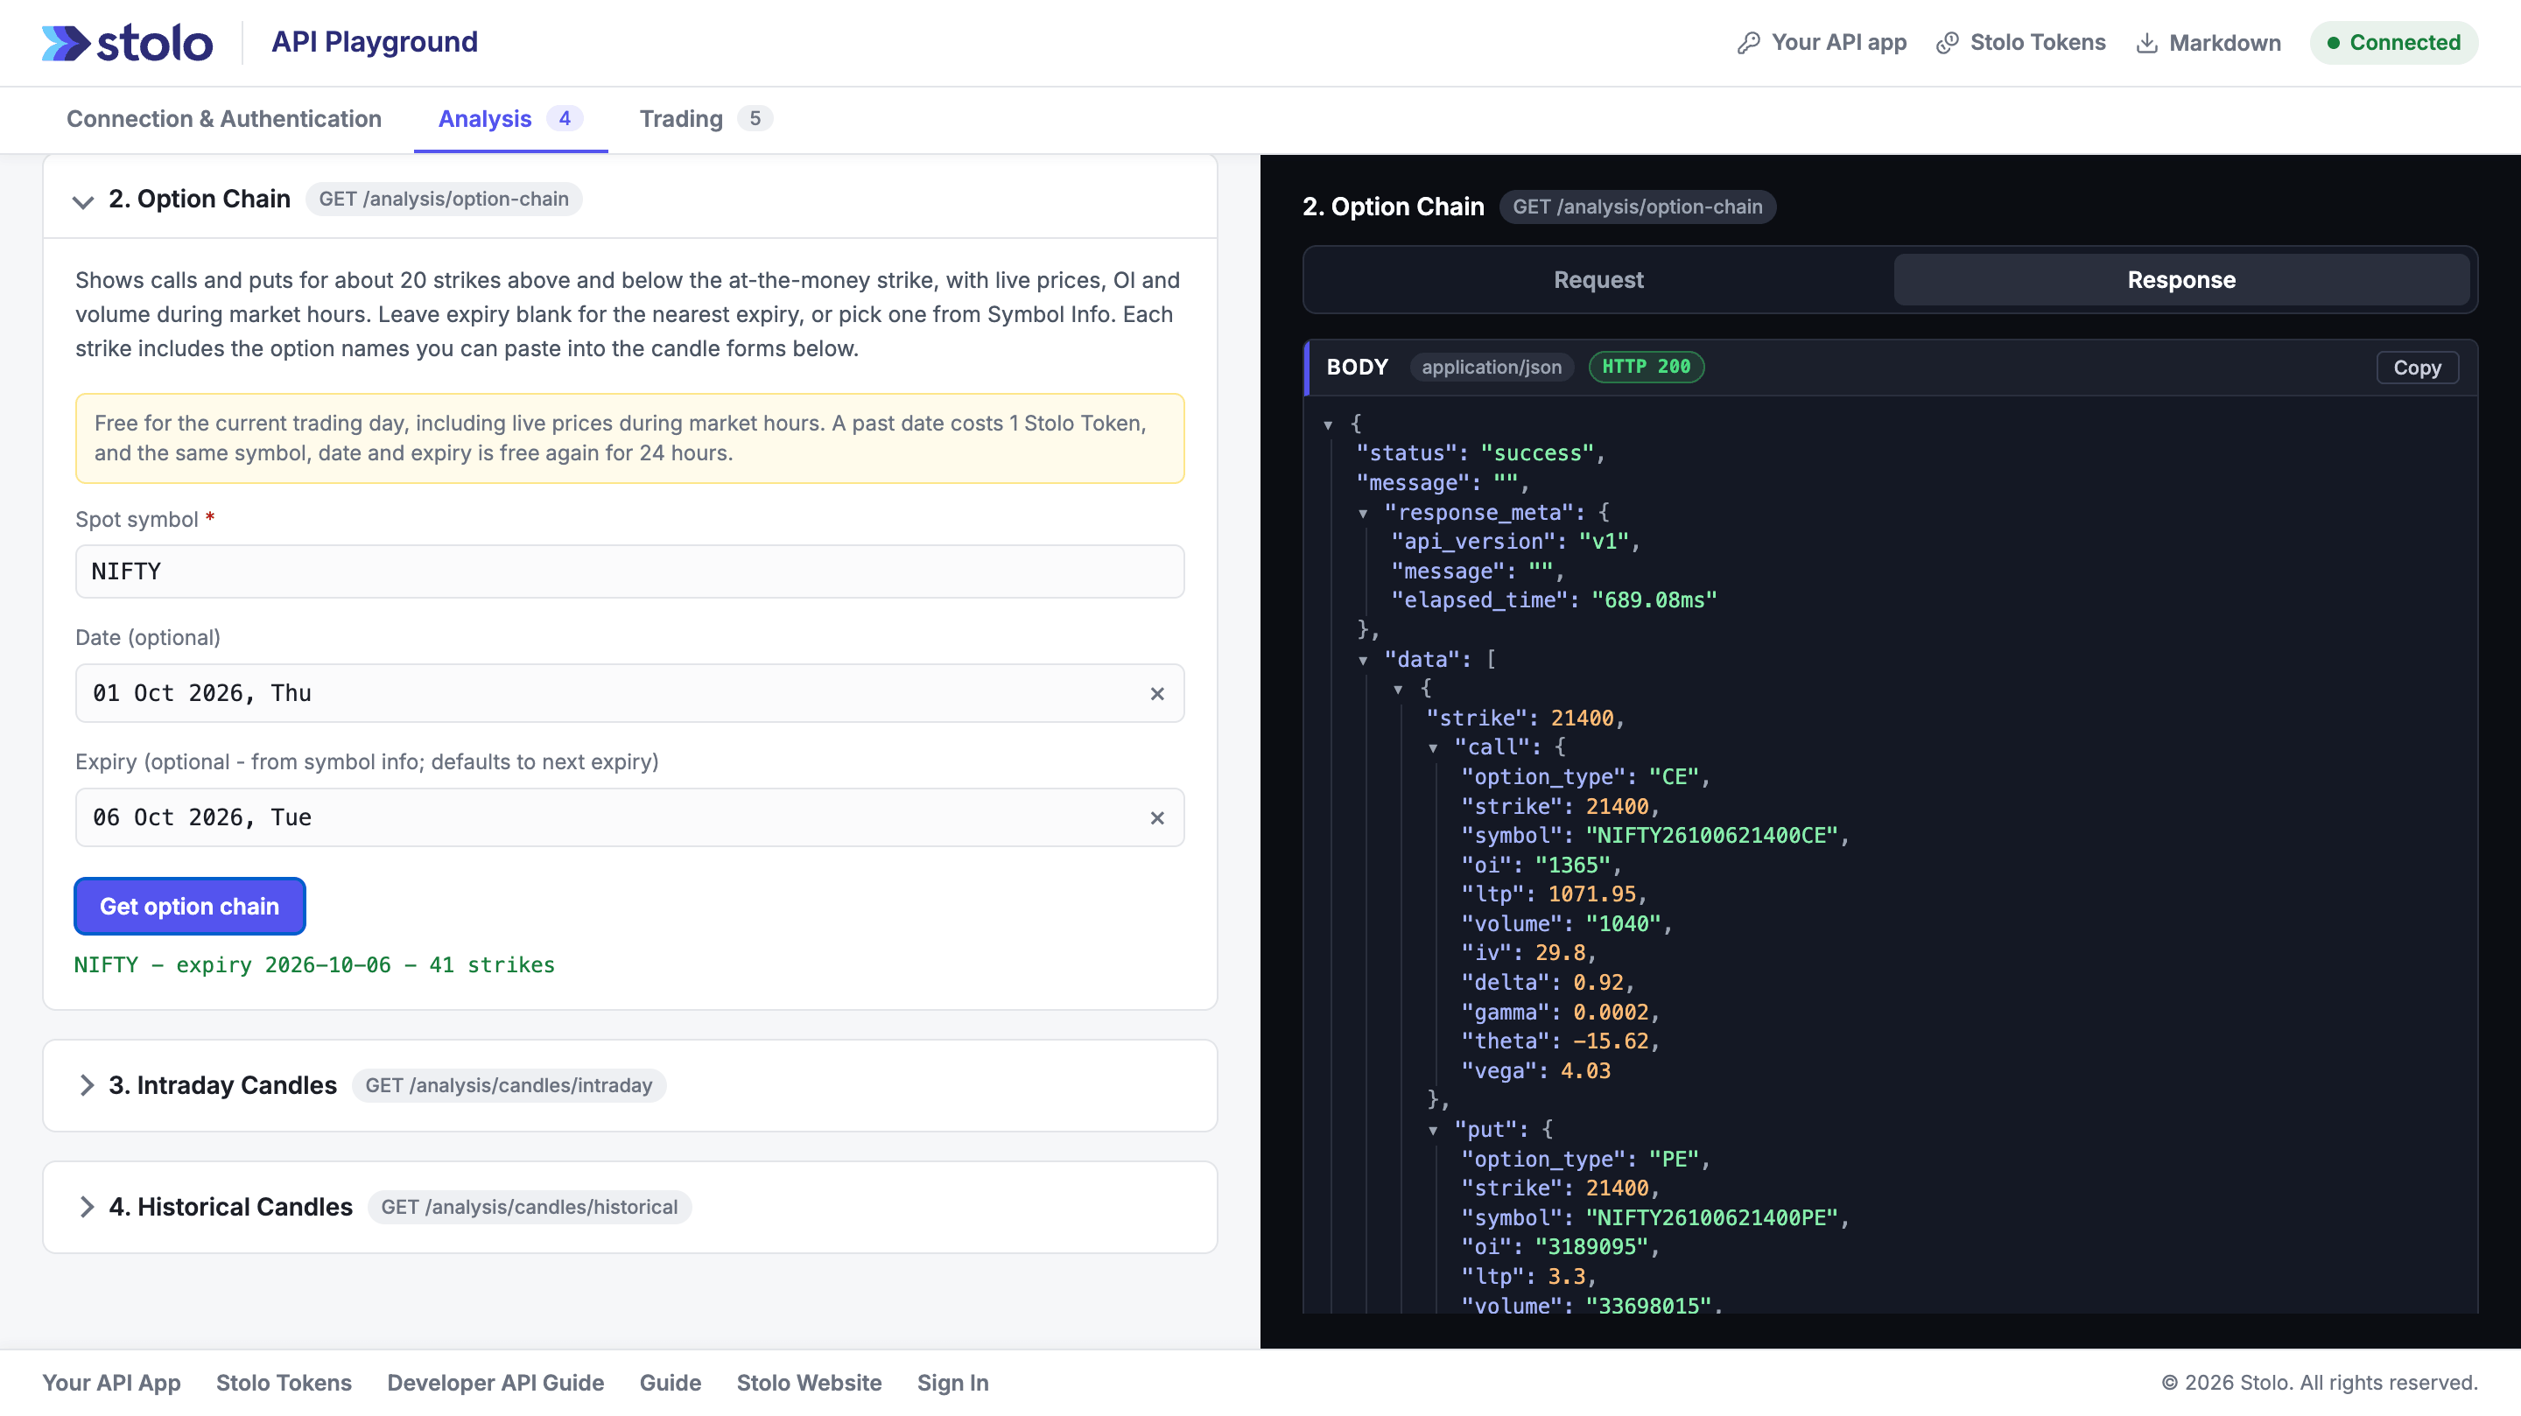Click the API Playground title
The width and height of the screenshot is (2521, 1416).
coord(374,42)
